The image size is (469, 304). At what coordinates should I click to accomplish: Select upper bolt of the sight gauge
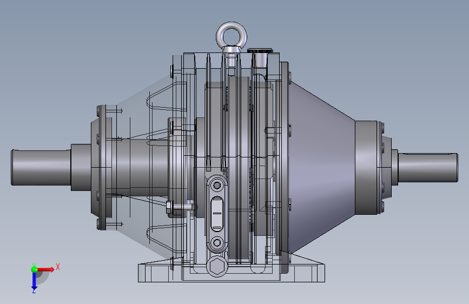217,186
